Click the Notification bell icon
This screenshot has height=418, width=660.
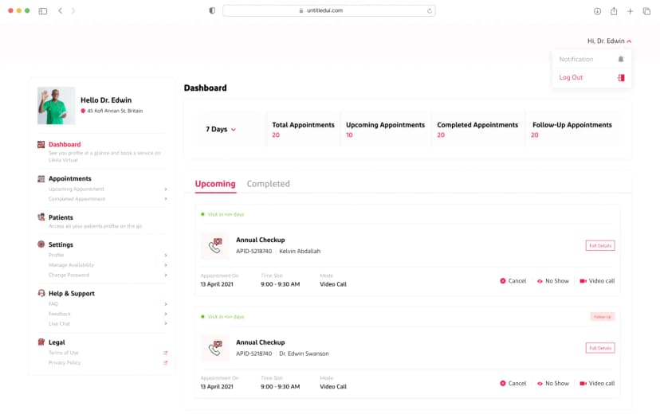(x=621, y=59)
